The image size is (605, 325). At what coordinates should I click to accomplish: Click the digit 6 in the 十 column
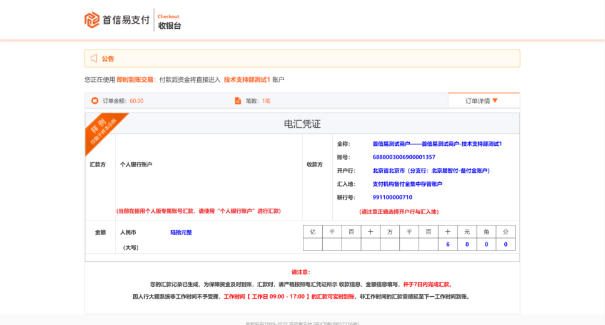(447, 244)
